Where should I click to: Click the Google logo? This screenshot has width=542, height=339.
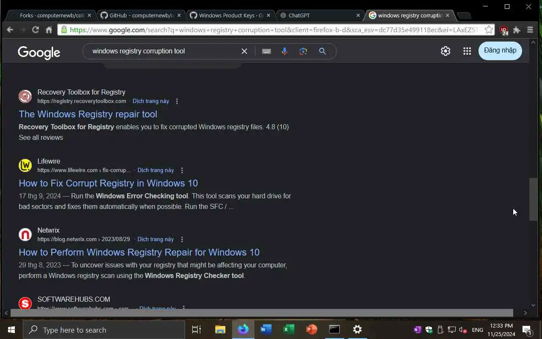point(39,52)
